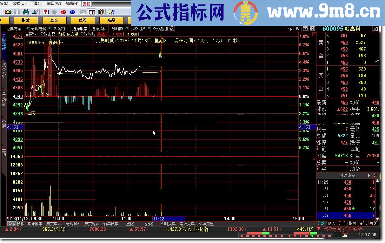This screenshot has width=385, height=243.
Task: Click the 委托 trading button
Action: click(86, 4)
